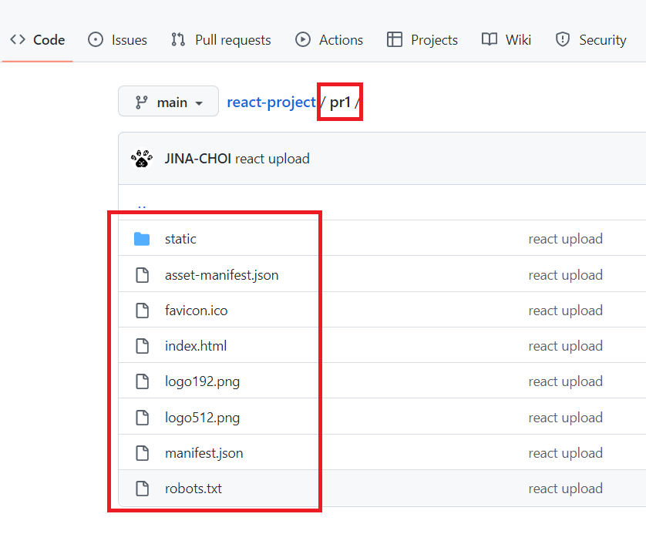The width and height of the screenshot is (646, 534).
Task: Open the Issues tab
Action: tap(117, 40)
